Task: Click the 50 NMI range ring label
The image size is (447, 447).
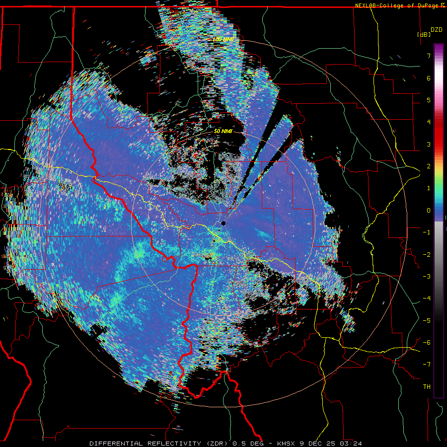Action: [x=223, y=131]
